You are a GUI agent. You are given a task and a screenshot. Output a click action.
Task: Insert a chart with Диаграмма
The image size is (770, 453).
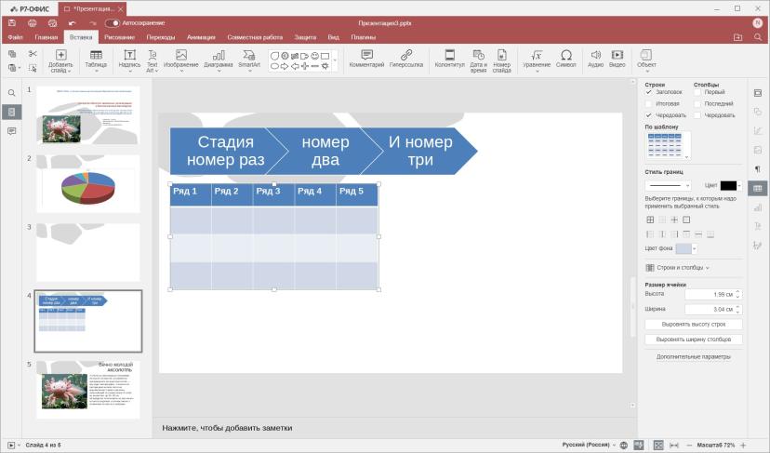tap(219, 60)
